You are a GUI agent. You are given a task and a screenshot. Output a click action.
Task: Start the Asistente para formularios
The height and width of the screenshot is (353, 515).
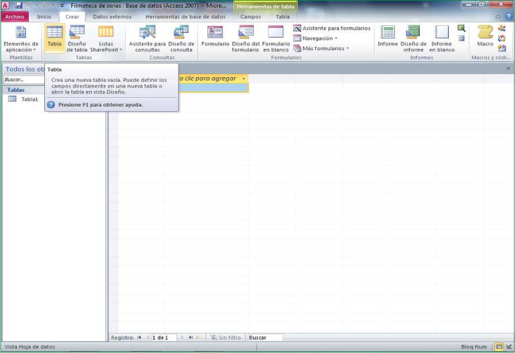[332, 28]
